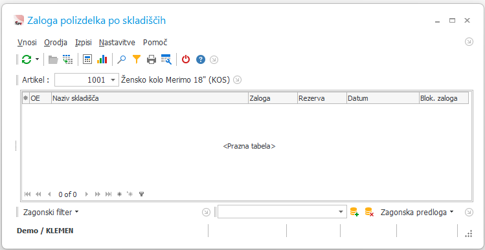Click the previous record navigator arrow

point(49,194)
